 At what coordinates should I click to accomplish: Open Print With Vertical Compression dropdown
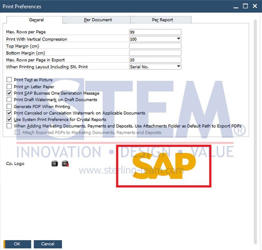click(x=179, y=39)
